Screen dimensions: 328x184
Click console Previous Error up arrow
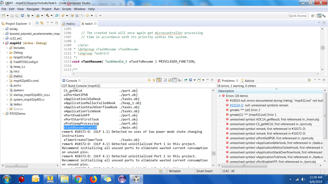coord(154,80)
